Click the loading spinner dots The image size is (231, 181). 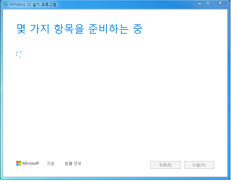19,54
